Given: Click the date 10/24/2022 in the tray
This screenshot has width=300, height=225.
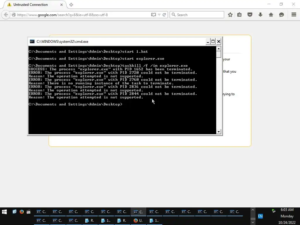Looking at the screenshot, I should point(287,223).
